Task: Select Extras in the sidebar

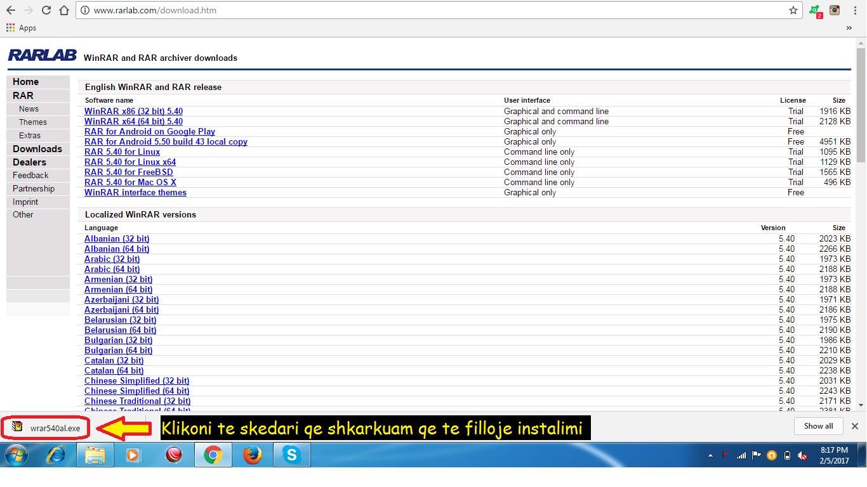Action: 38,136
